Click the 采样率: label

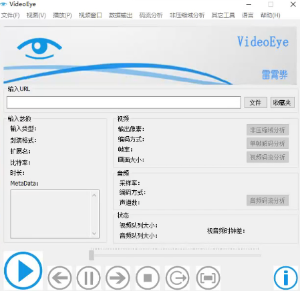click(130, 184)
